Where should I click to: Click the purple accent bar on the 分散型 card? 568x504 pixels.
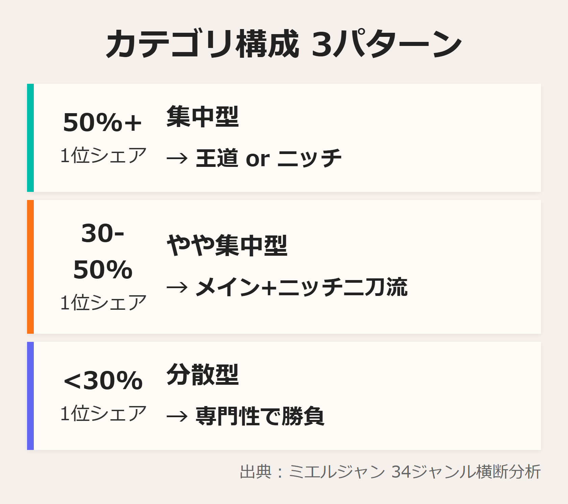coord(30,396)
